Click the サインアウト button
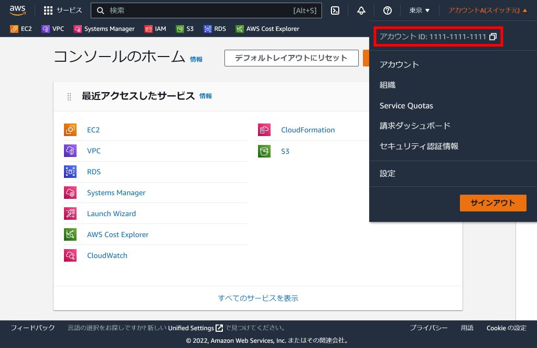The width and height of the screenshot is (537, 348). point(493,203)
